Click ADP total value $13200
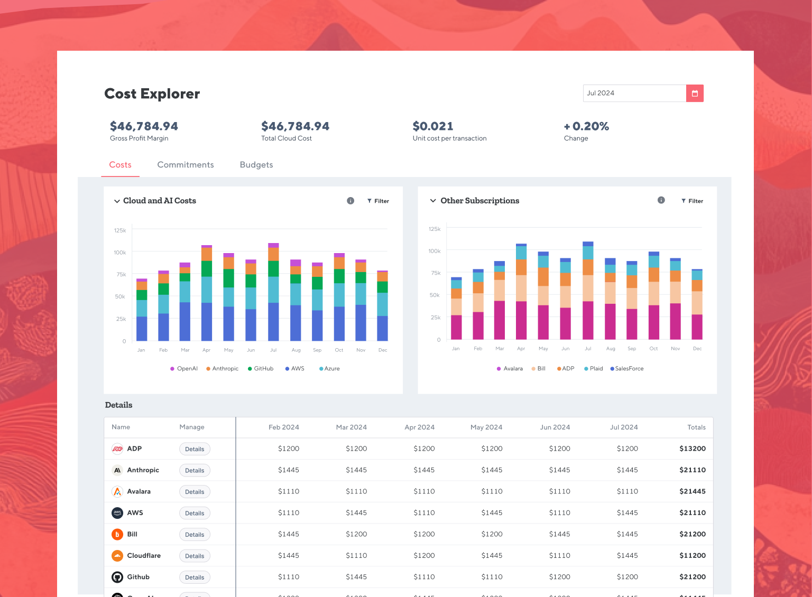The image size is (812, 597). [x=693, y=449]
